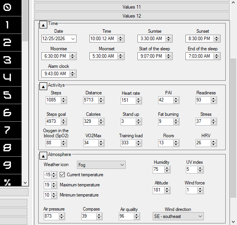Change the SpO2 oxygen value spinner
Viewport: 237px width, 225px height.
[x=64, y=143]
